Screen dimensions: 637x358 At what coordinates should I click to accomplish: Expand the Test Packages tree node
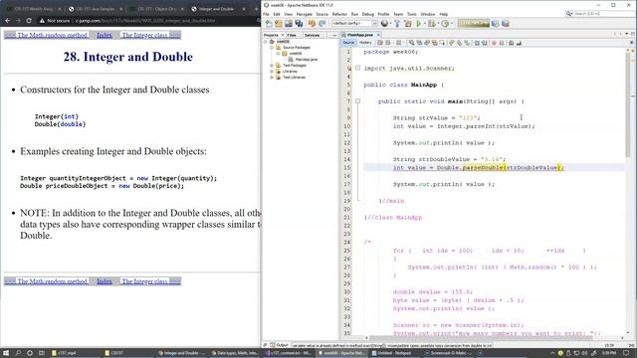272,66
